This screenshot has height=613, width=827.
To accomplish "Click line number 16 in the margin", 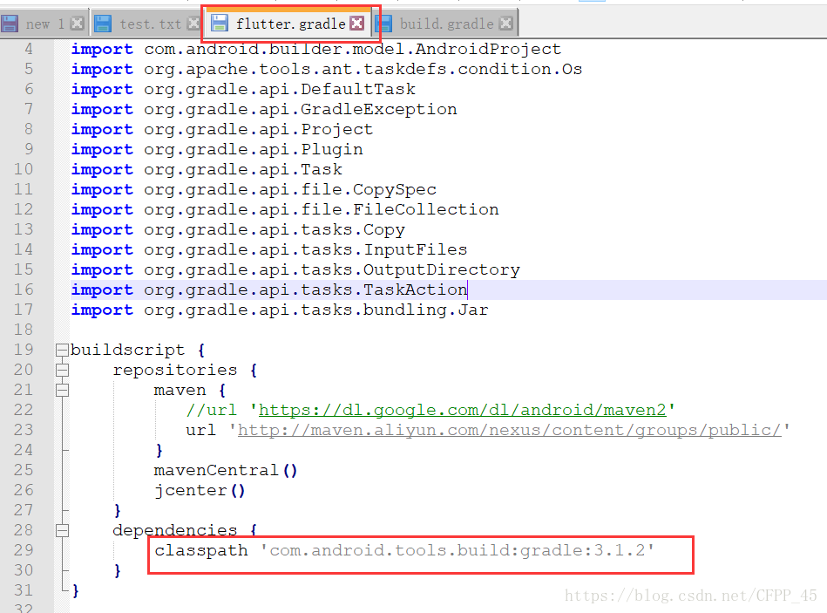I will pos(26,289).
